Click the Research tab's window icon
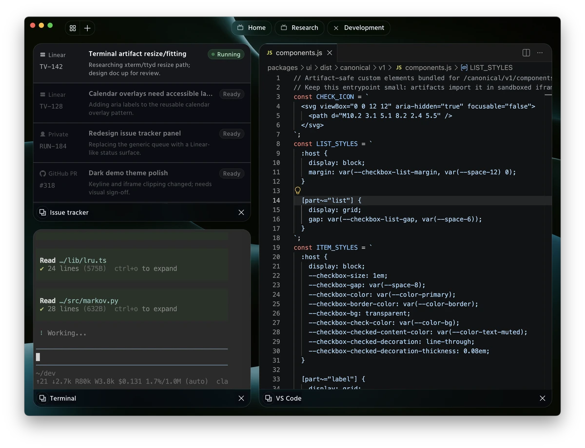The image size is (585, 448). point(284,28)
